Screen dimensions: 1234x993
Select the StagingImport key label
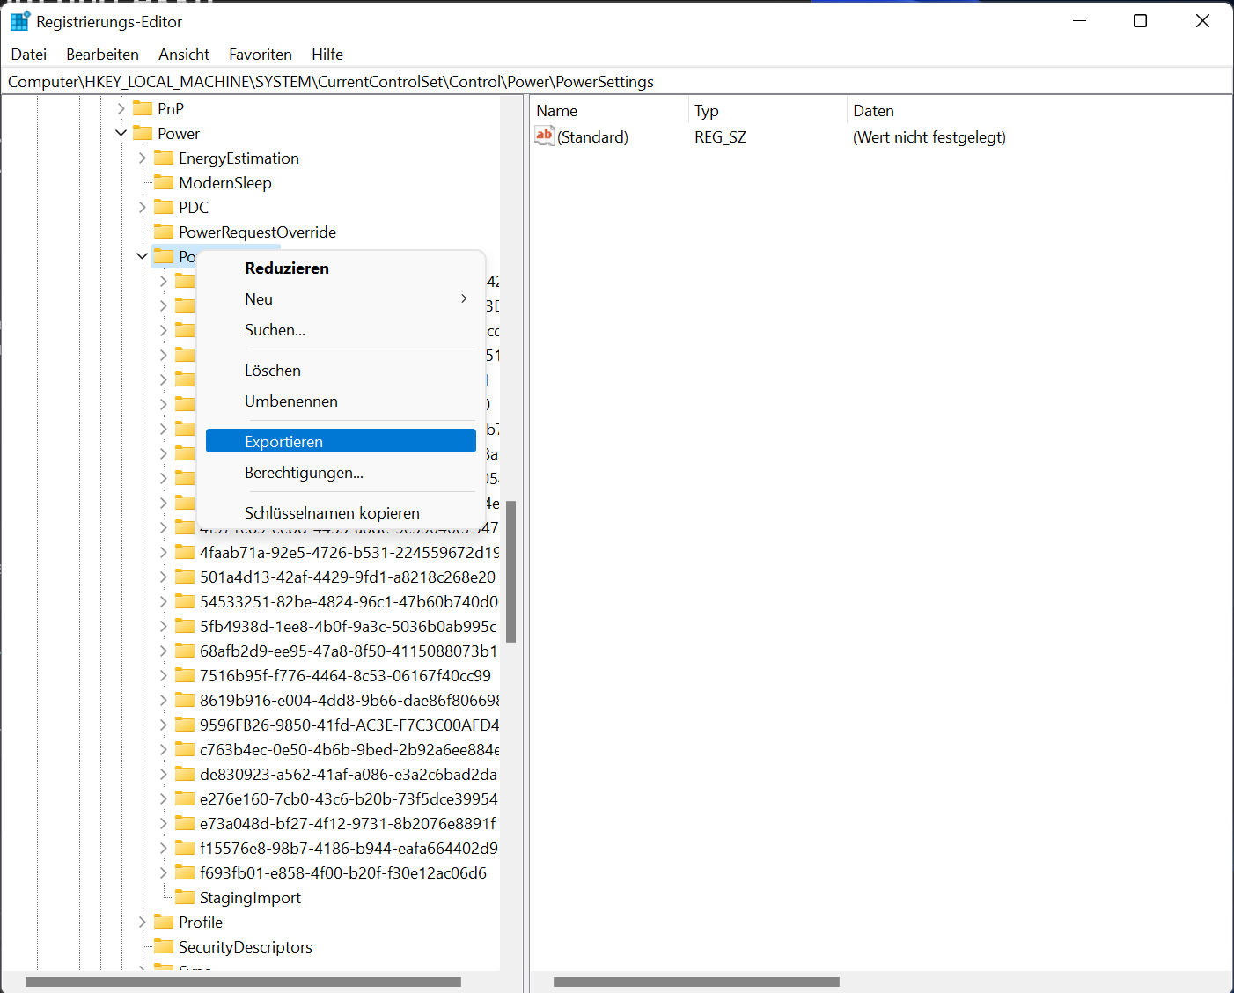click(x=250, y=897)
